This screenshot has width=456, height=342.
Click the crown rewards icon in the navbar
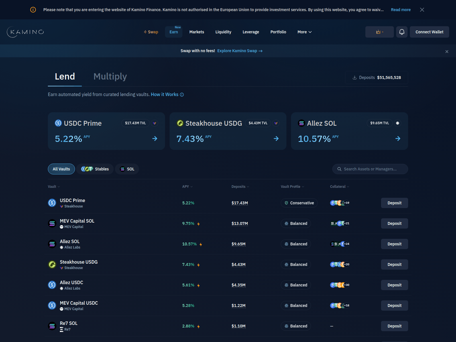coord(378,32)
